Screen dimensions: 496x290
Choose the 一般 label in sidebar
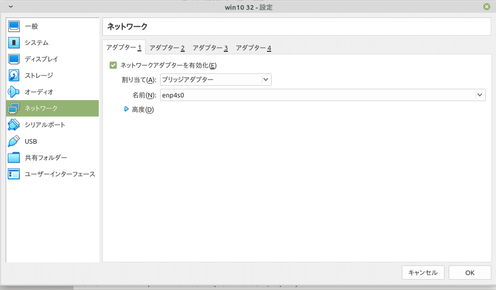click(31, 26)
